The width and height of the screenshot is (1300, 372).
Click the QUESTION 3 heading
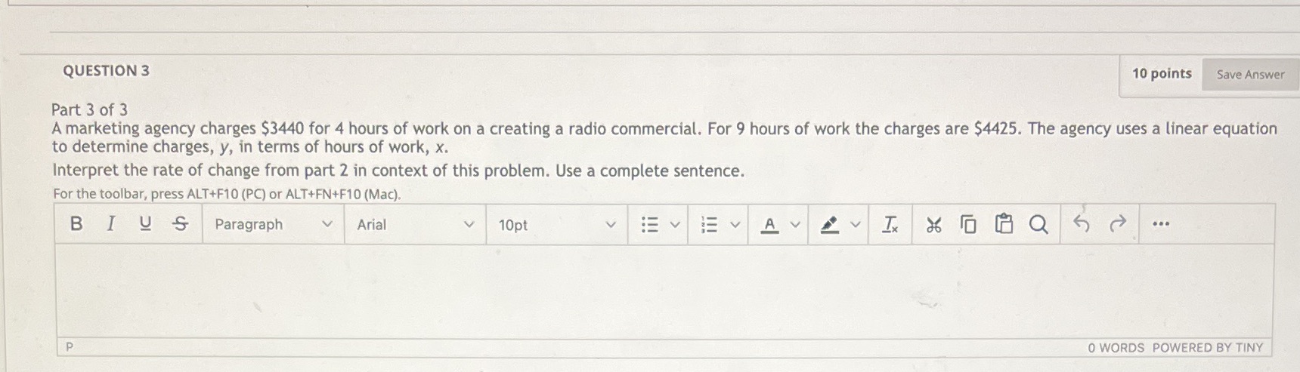(x=106, y=70)
